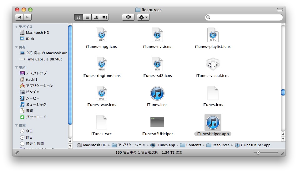Open the Action gear dropdown menu

[143, 17]
